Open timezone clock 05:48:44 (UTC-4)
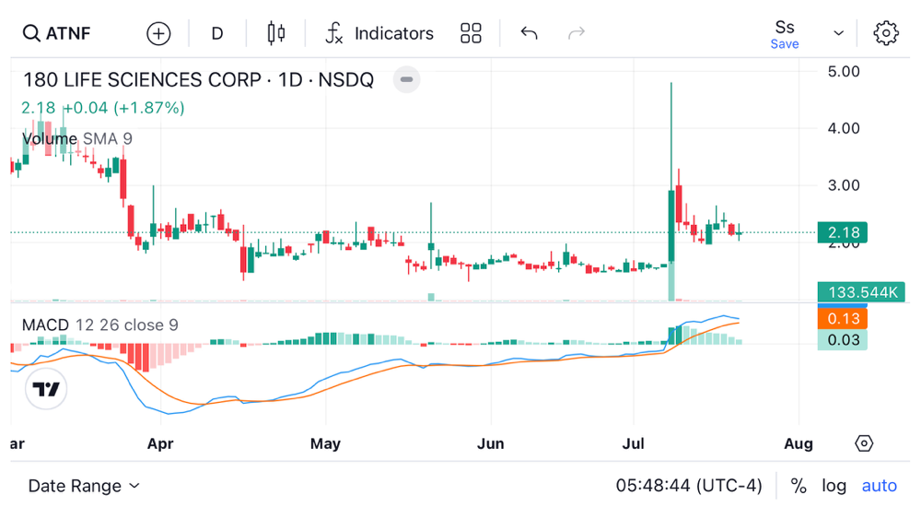 click(688, 486)
